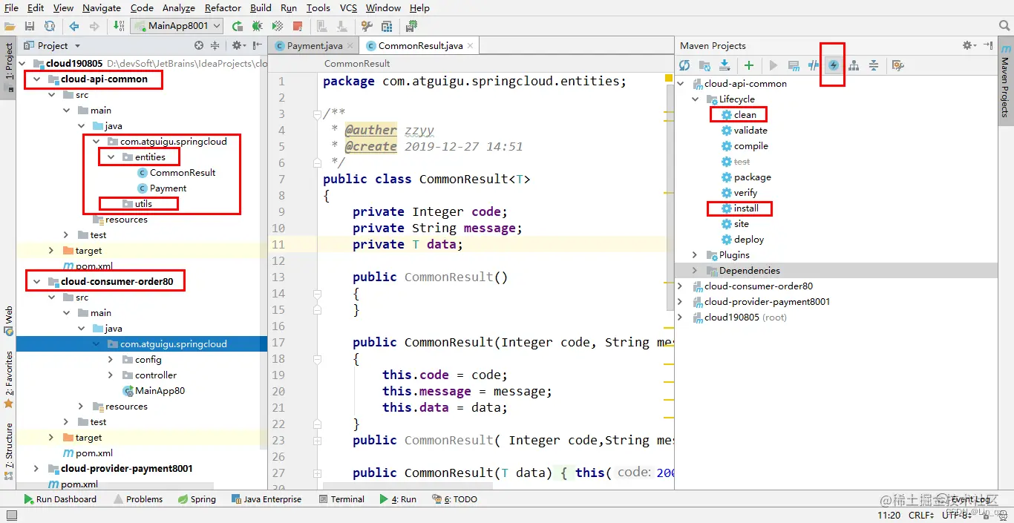Expand the config package
The height and width of the screenshot is (523, 1014).
pyautogui.click(x=111, y=360)
